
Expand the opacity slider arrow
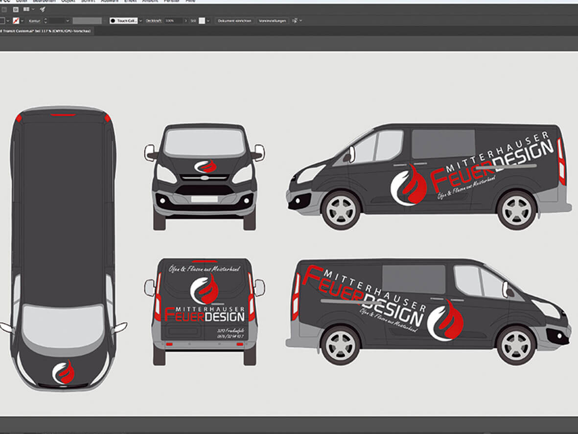(x=186, y=21)
